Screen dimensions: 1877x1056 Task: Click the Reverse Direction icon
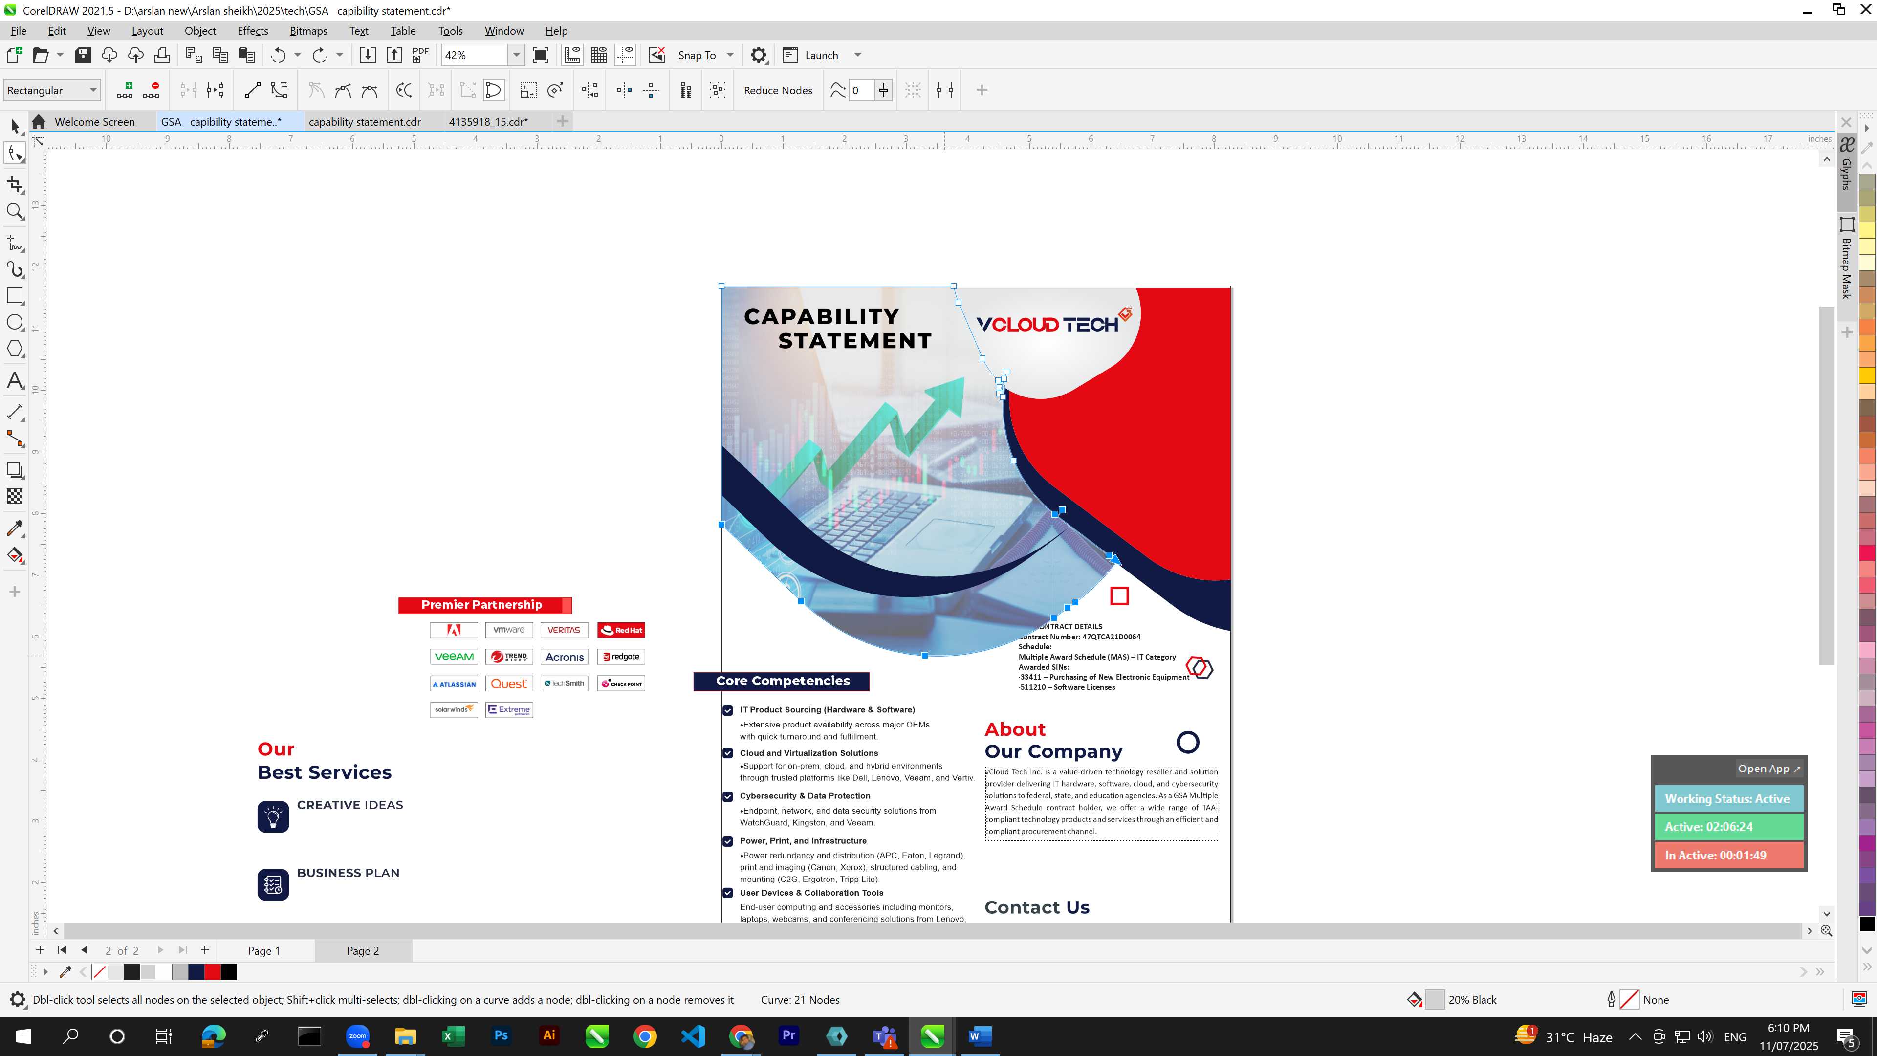point(404,90)
